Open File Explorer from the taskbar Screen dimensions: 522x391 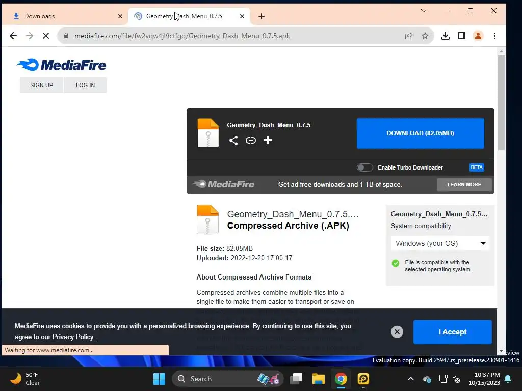point(318,379)
